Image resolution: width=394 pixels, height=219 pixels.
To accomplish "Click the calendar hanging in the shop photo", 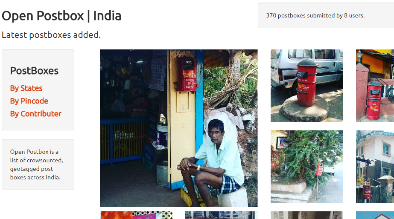I will 158,73.
